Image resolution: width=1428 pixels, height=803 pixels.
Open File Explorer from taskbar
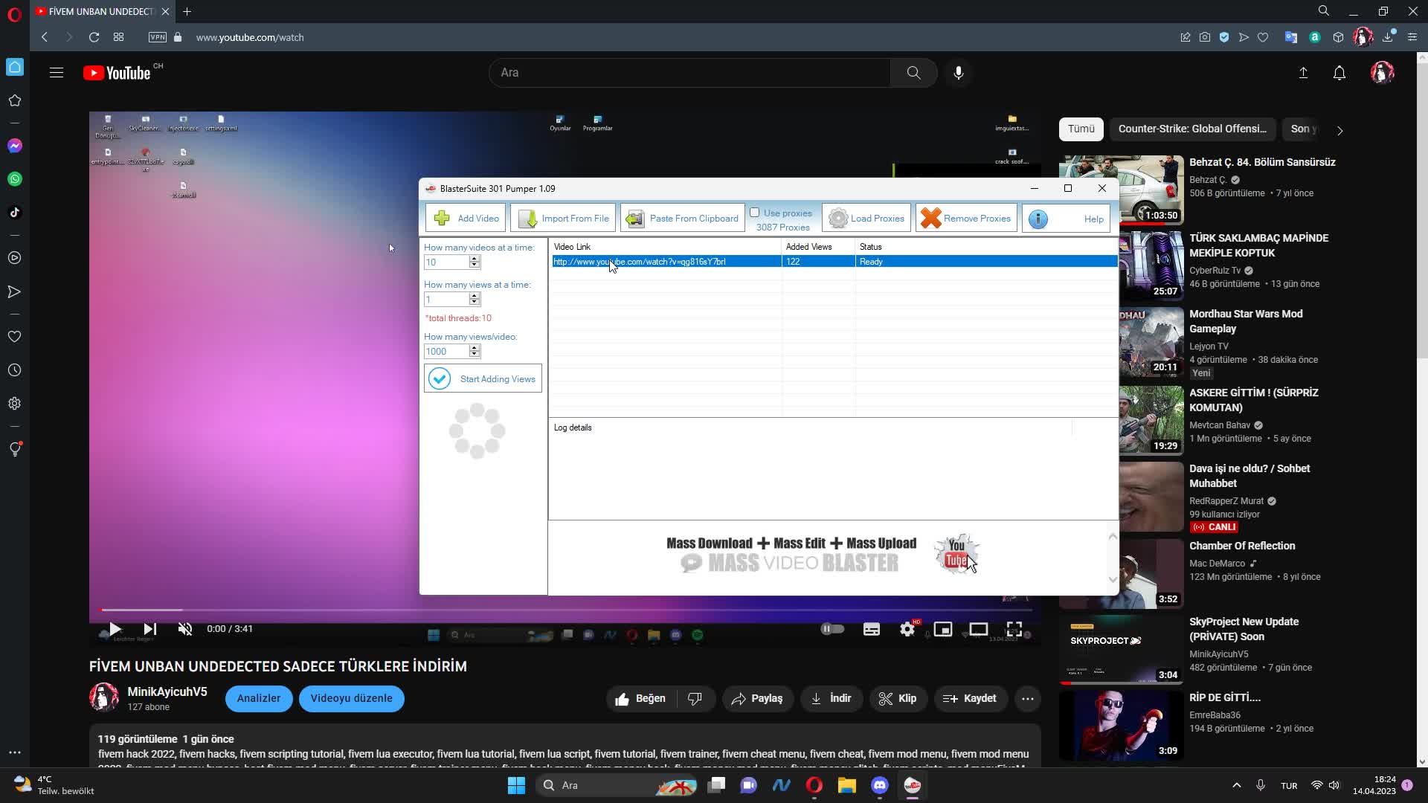tap(847, 785)
